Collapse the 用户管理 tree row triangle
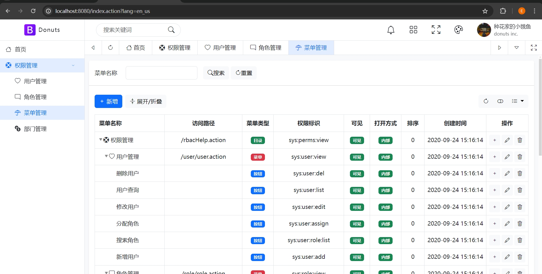The image size is (542, 274). (106, 157)
